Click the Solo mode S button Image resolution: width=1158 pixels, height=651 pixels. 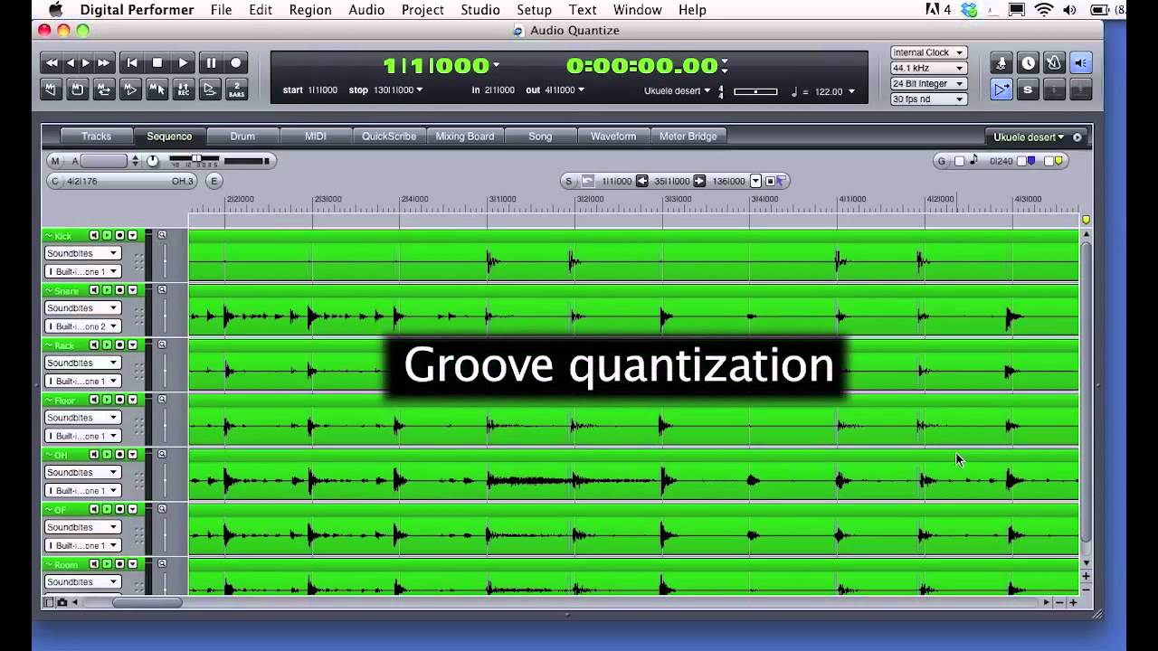[x=1028, y=90]
